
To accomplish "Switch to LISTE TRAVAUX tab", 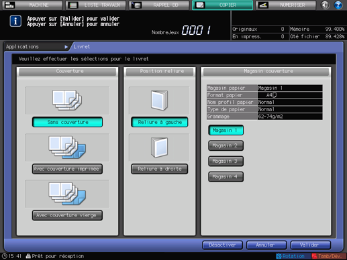I will click(96, 5).
